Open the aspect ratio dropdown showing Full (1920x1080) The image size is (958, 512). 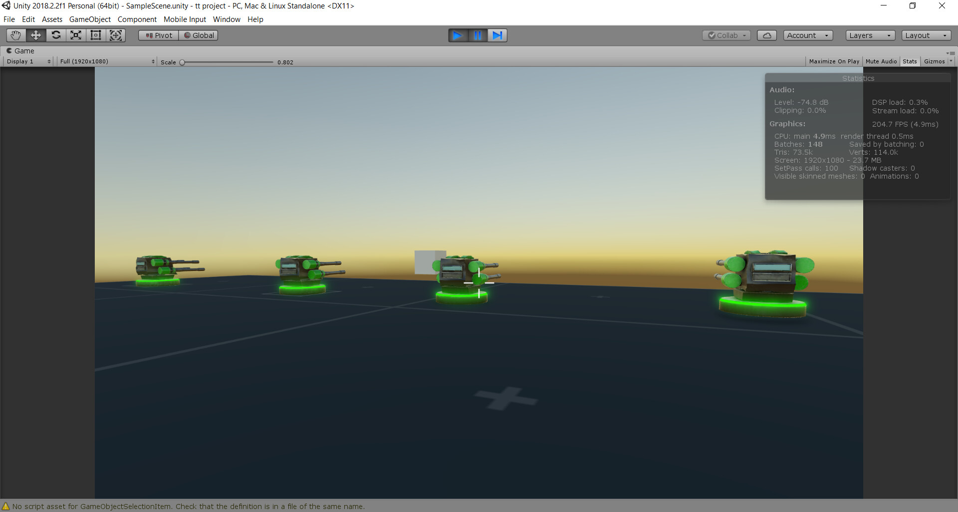(106, 61)
